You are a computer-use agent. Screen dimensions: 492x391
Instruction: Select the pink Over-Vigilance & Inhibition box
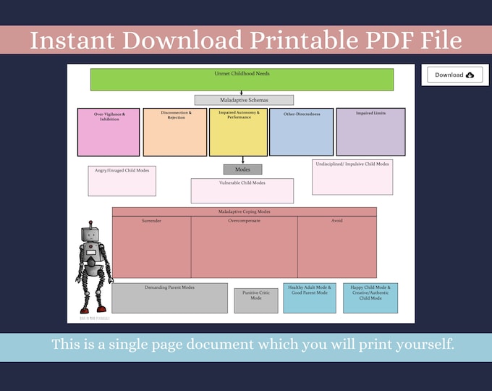tap(109, 132)
